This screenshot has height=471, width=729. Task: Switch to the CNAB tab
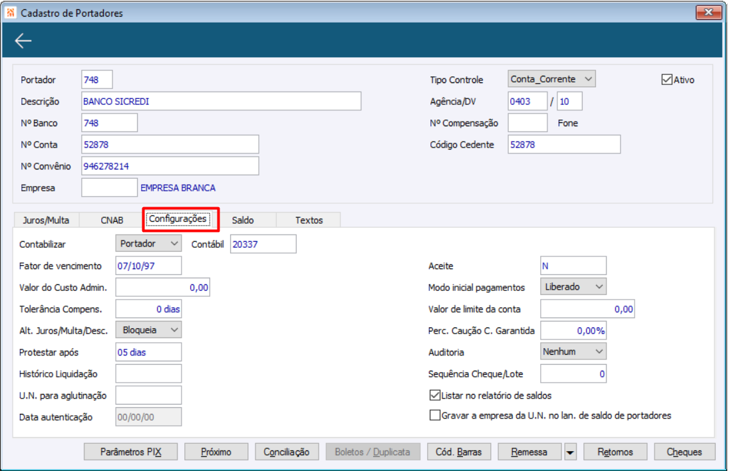(x=112, y=220)
